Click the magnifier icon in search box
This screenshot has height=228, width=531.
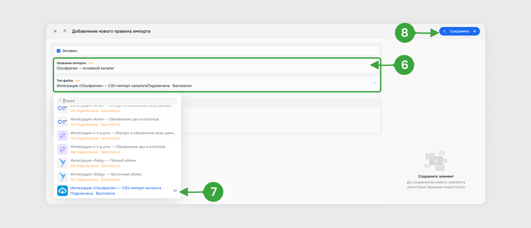pos(60,101)
